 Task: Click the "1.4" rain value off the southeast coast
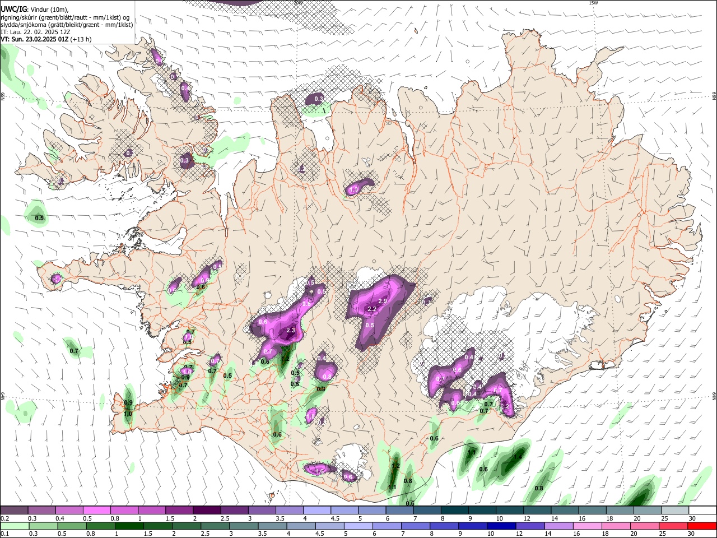(x=518, y=457)
